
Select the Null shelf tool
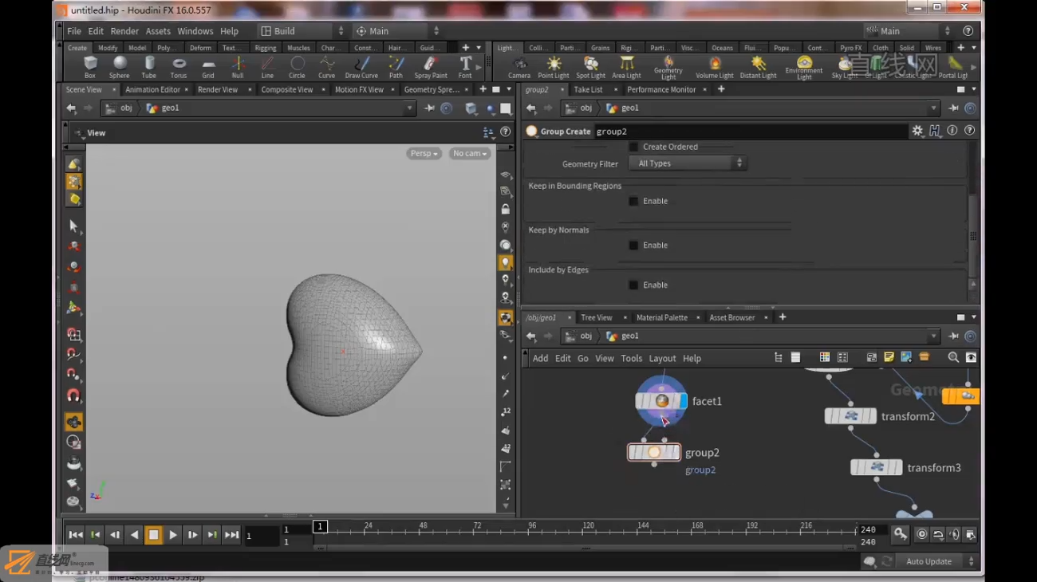238,67
